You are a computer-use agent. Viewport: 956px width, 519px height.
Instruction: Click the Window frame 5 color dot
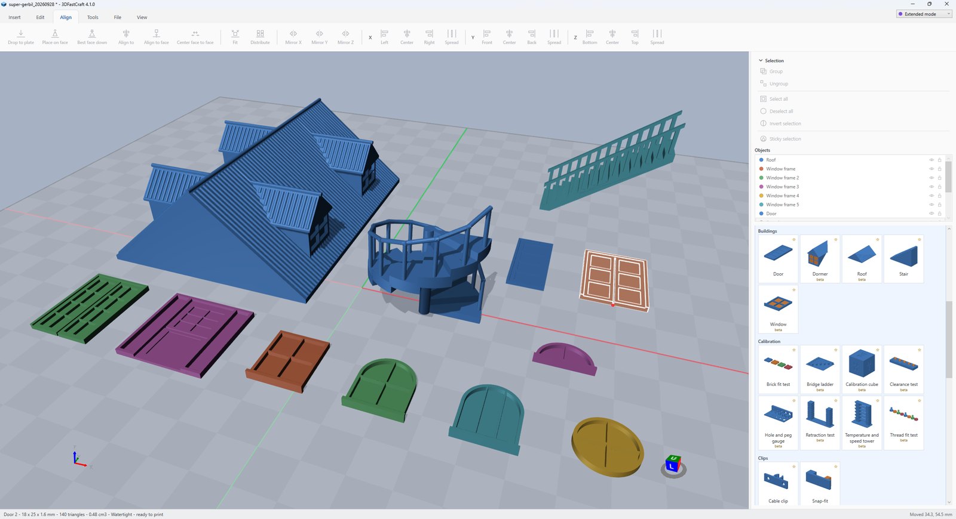761,205
